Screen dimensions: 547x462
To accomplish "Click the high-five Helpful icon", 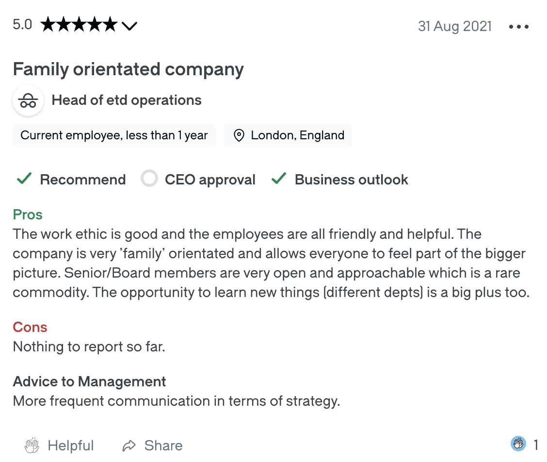I will [32, 445].
